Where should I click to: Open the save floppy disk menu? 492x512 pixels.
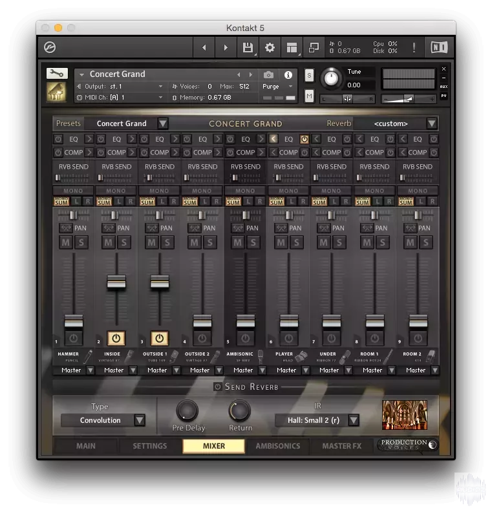point(248,48)
